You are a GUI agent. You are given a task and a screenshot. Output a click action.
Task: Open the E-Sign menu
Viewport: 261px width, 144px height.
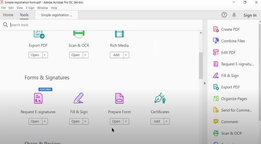pyautogui.click(x=30, y=8)
